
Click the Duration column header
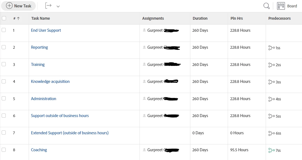(200, 18)
